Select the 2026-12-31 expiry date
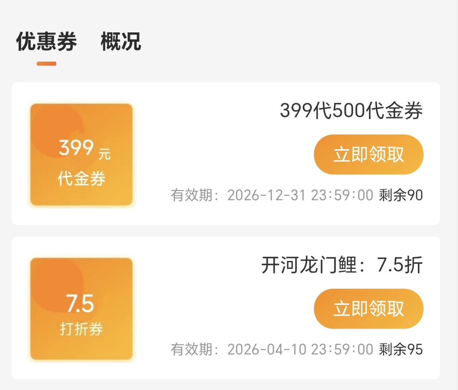 pyautogui.click(x=266, y=195)
